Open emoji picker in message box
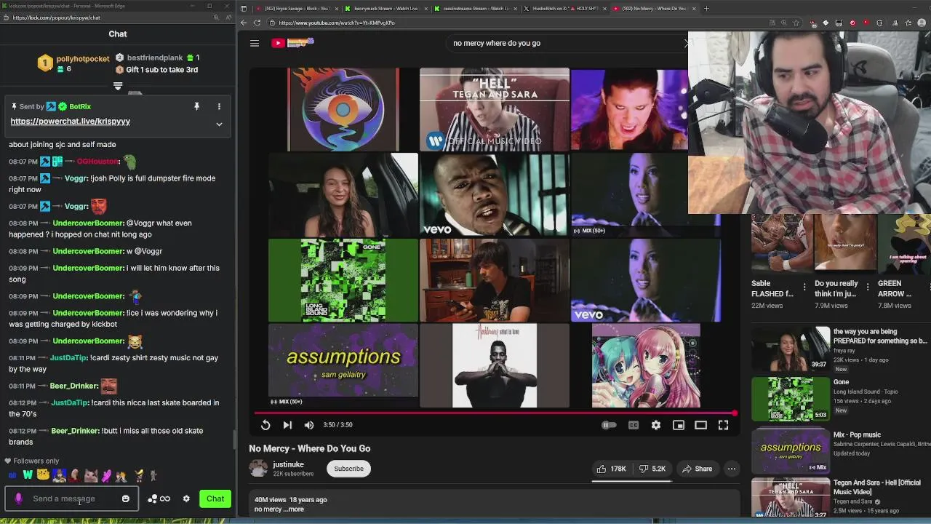 (126, 499)
